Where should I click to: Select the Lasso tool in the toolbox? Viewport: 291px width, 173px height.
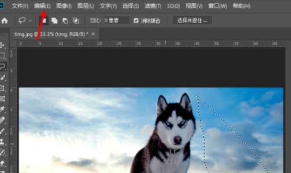tap(3, 66)
